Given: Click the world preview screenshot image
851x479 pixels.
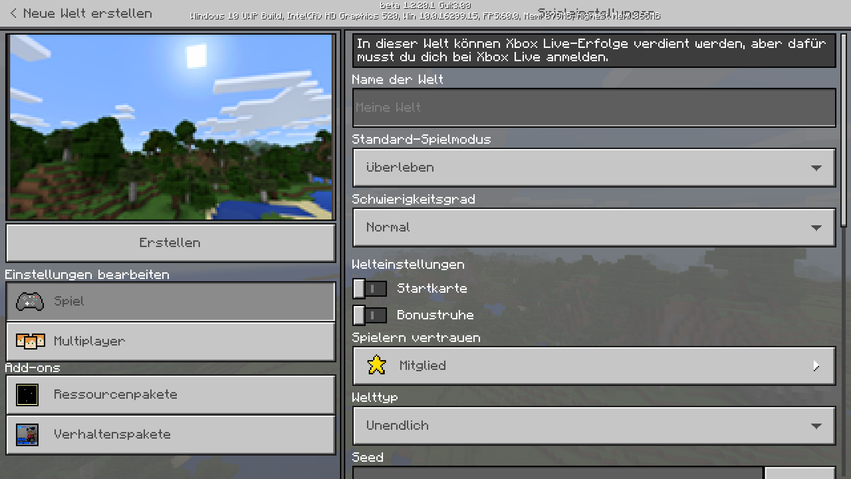Looking at the screenshot, I should (171, 127).
